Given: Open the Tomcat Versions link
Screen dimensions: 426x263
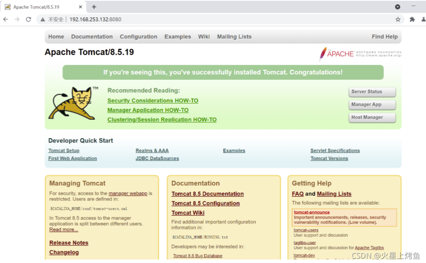Looking at the screenshot, I should [x=329, y=159].
